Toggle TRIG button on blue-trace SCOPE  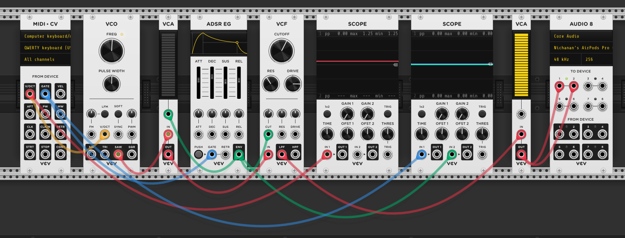coord(482,114)
